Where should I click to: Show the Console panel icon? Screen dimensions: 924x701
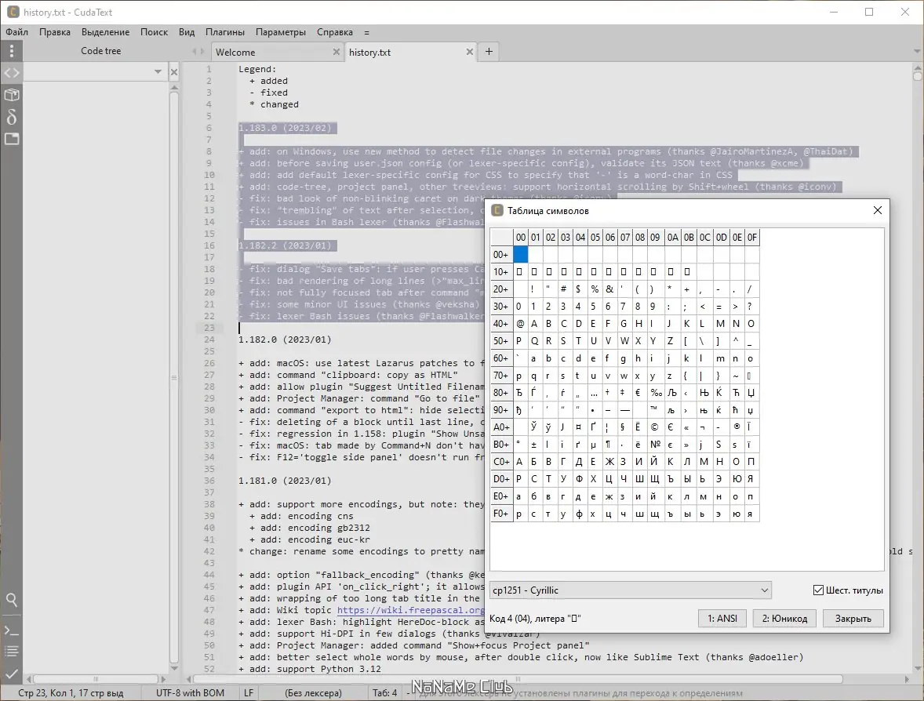click(x=11, y=630)
